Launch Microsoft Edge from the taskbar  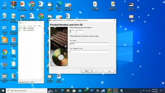62,91
